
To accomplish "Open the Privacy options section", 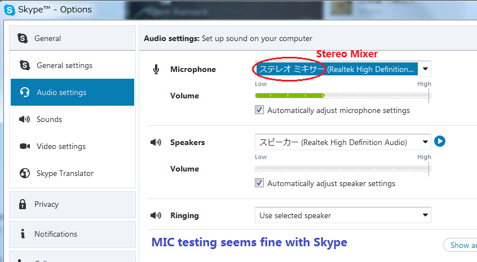I will pyautogui.click(x=72, y=205).
